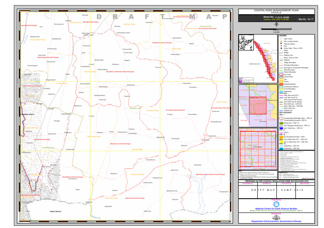Click the 'Community Reserve' legend entry
The image size is (324, 228).
tap(291, 87)
